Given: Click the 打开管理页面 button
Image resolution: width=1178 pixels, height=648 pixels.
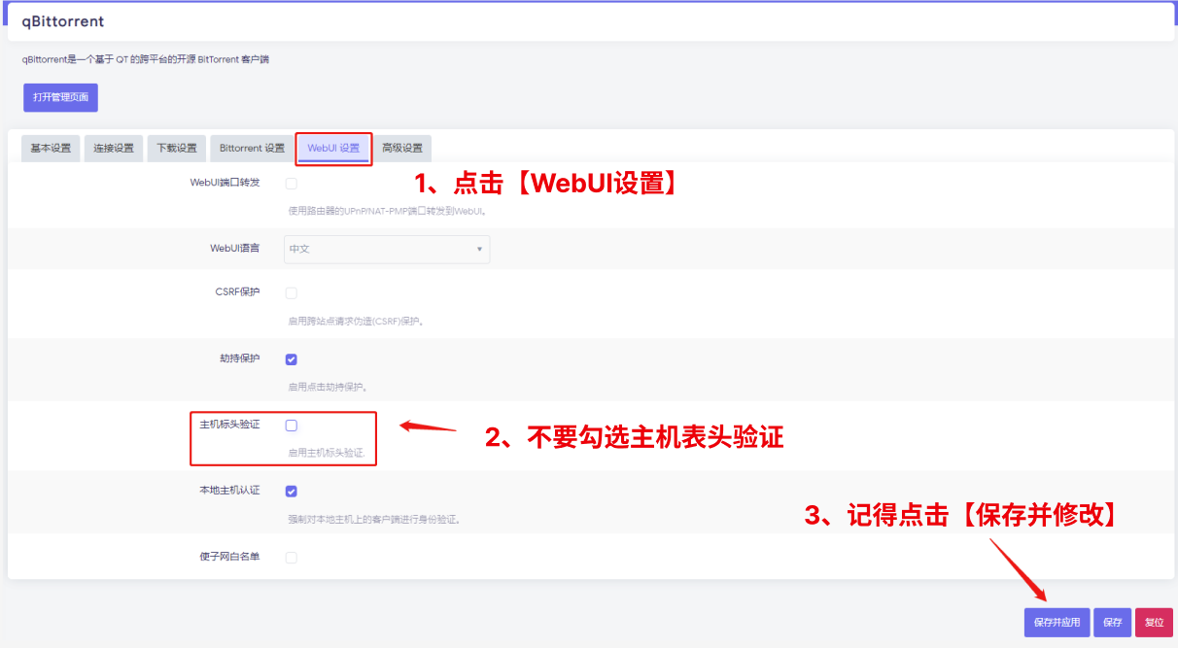Looking at the screenshot, I should click(60, 97).
